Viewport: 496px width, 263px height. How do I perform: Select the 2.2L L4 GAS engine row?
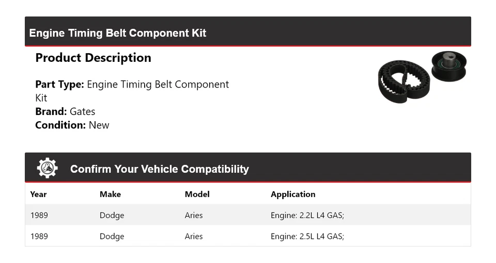[307, 215]
